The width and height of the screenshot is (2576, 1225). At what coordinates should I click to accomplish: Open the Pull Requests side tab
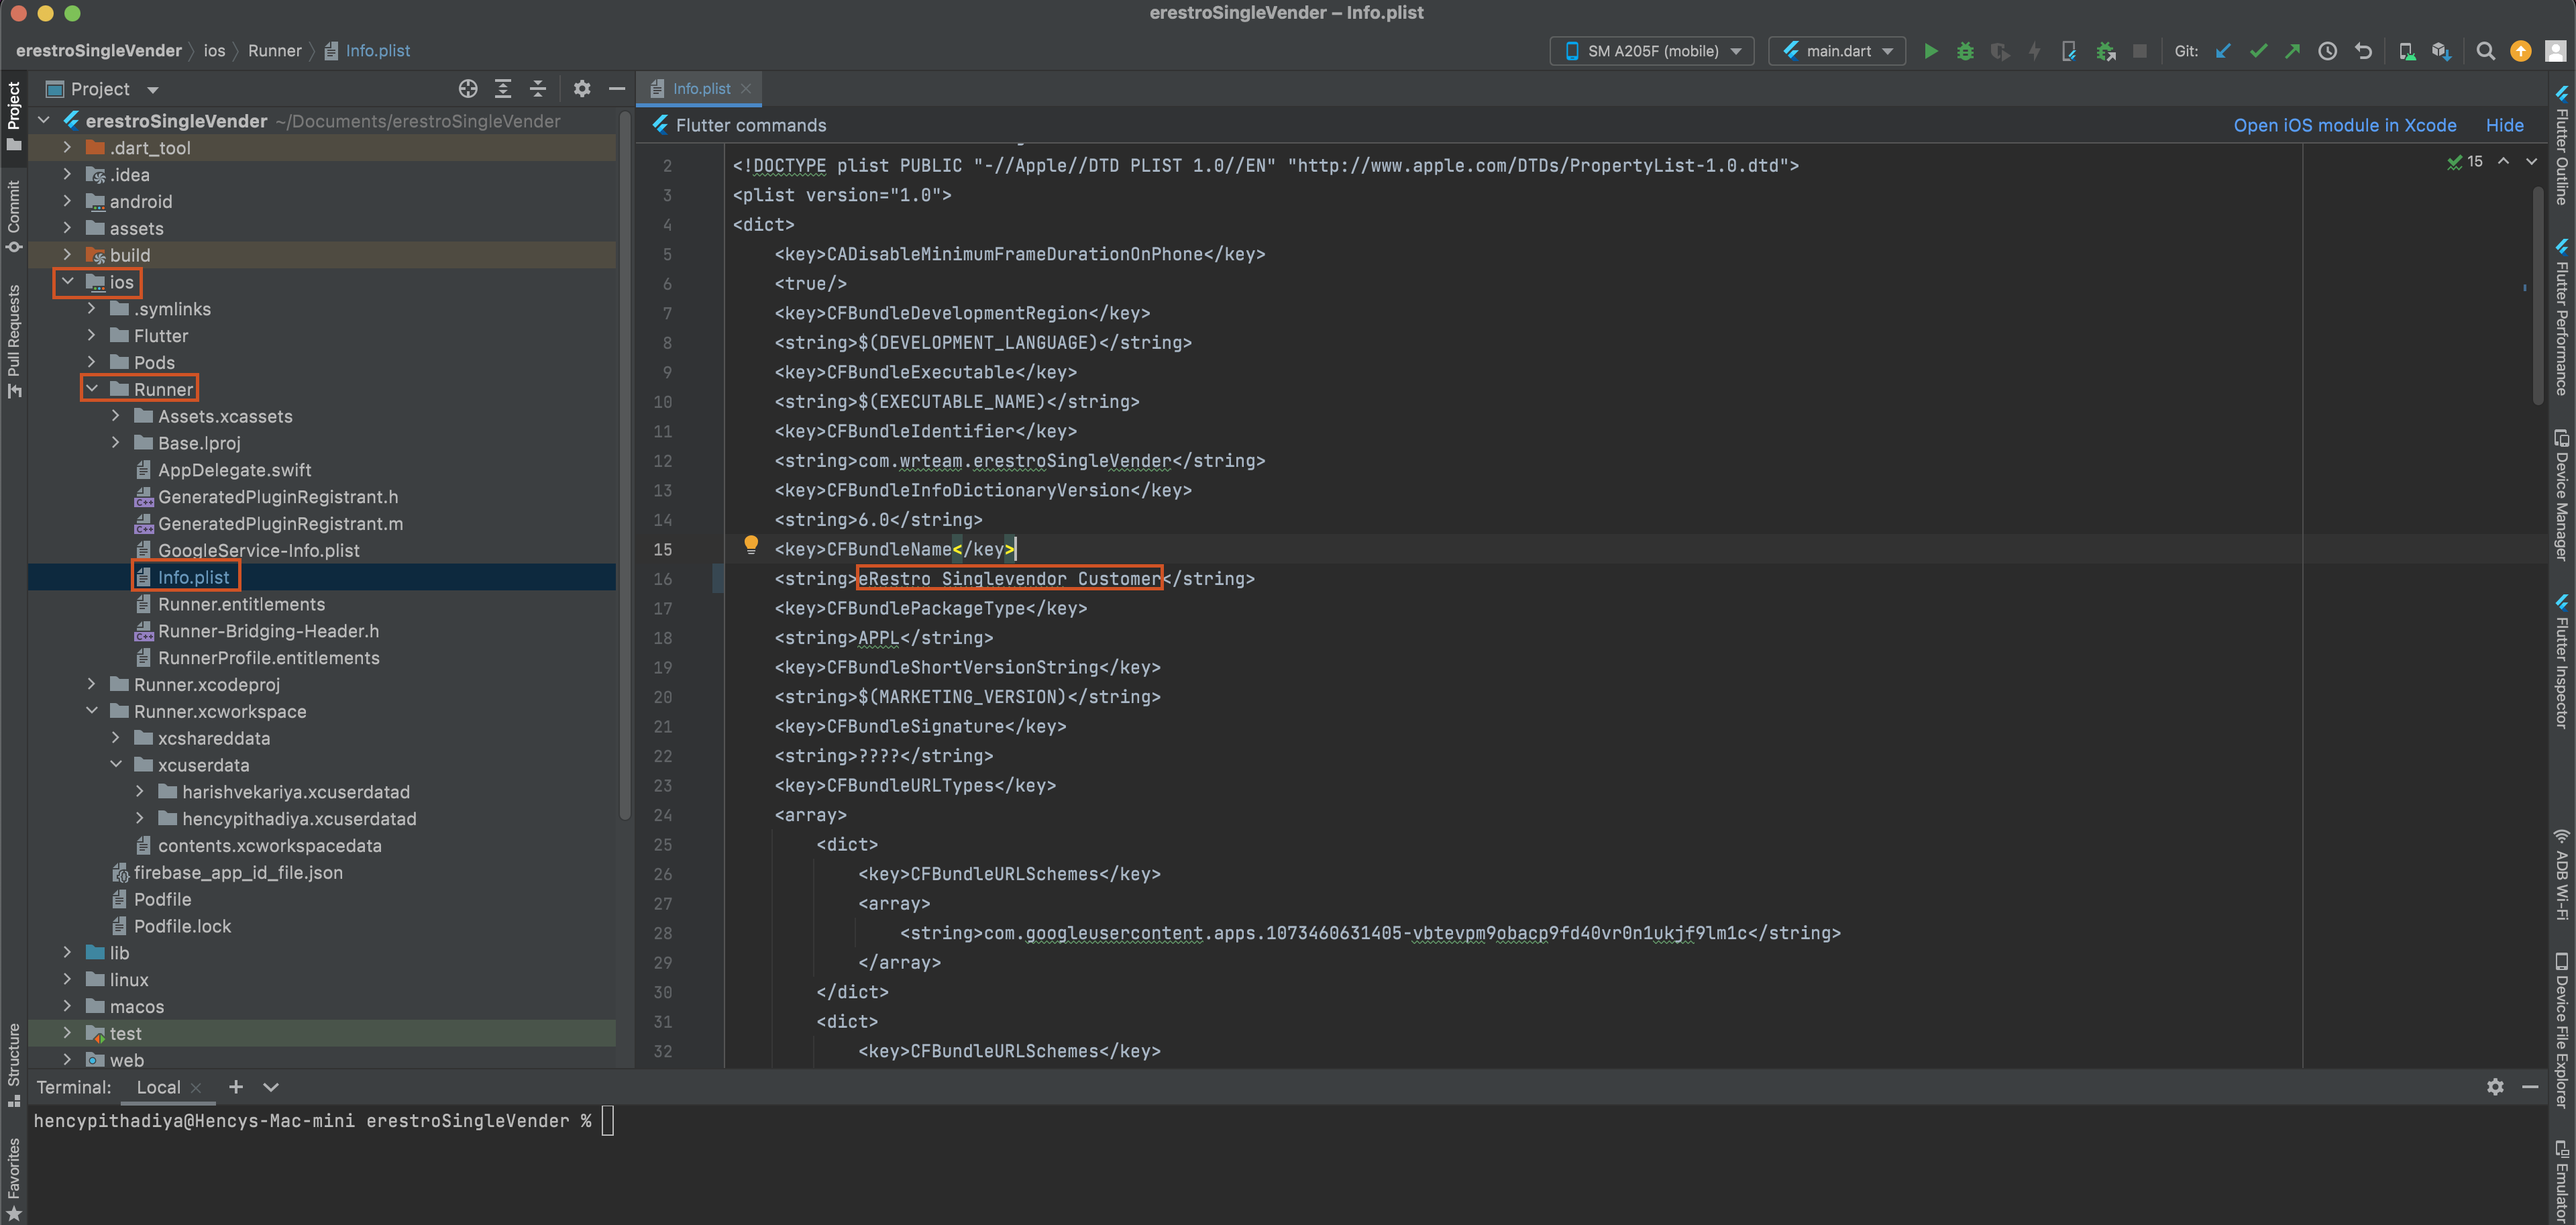click(x=13, y=341)
